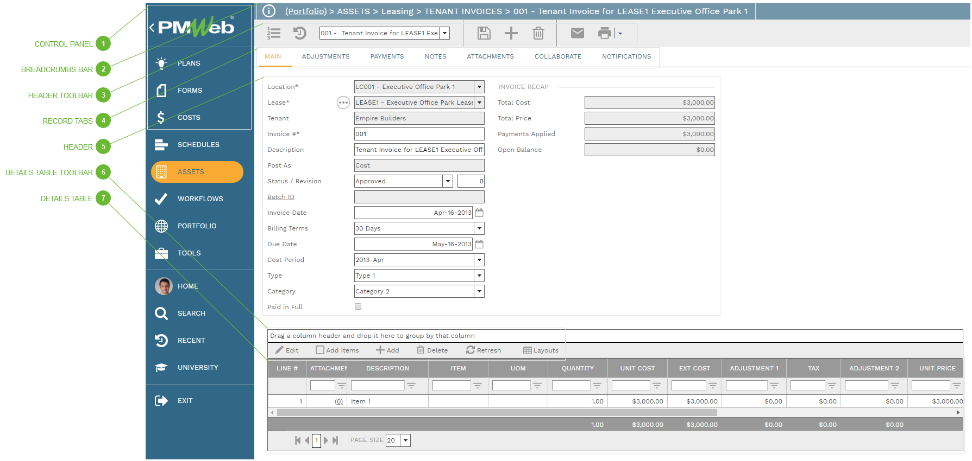Click the info icon in the breadcrumbs bar
This screenshot has width=972, height=461.
click(269, 11)
